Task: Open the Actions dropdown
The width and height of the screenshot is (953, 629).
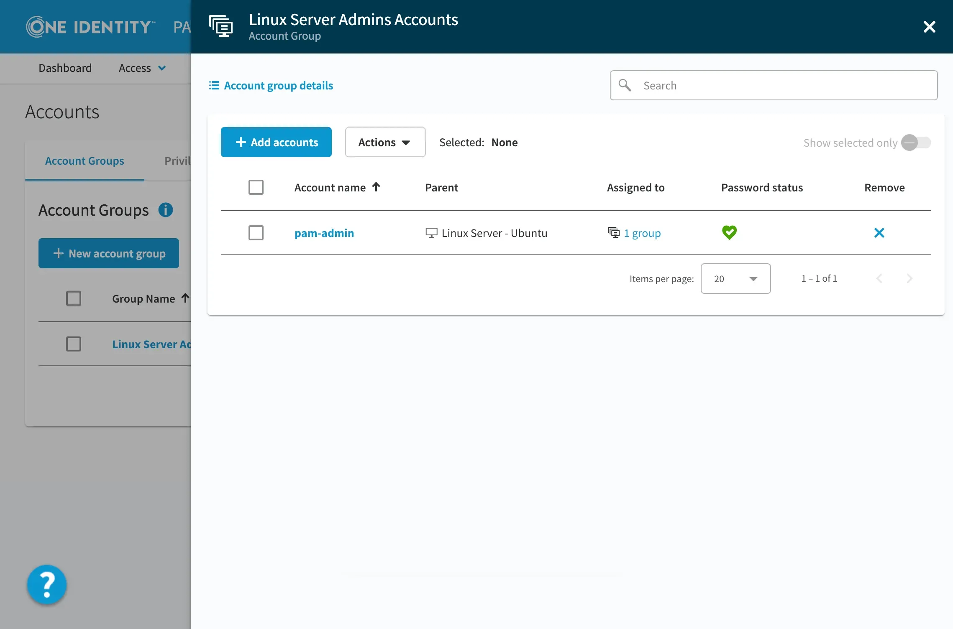Action: [385, 142]
